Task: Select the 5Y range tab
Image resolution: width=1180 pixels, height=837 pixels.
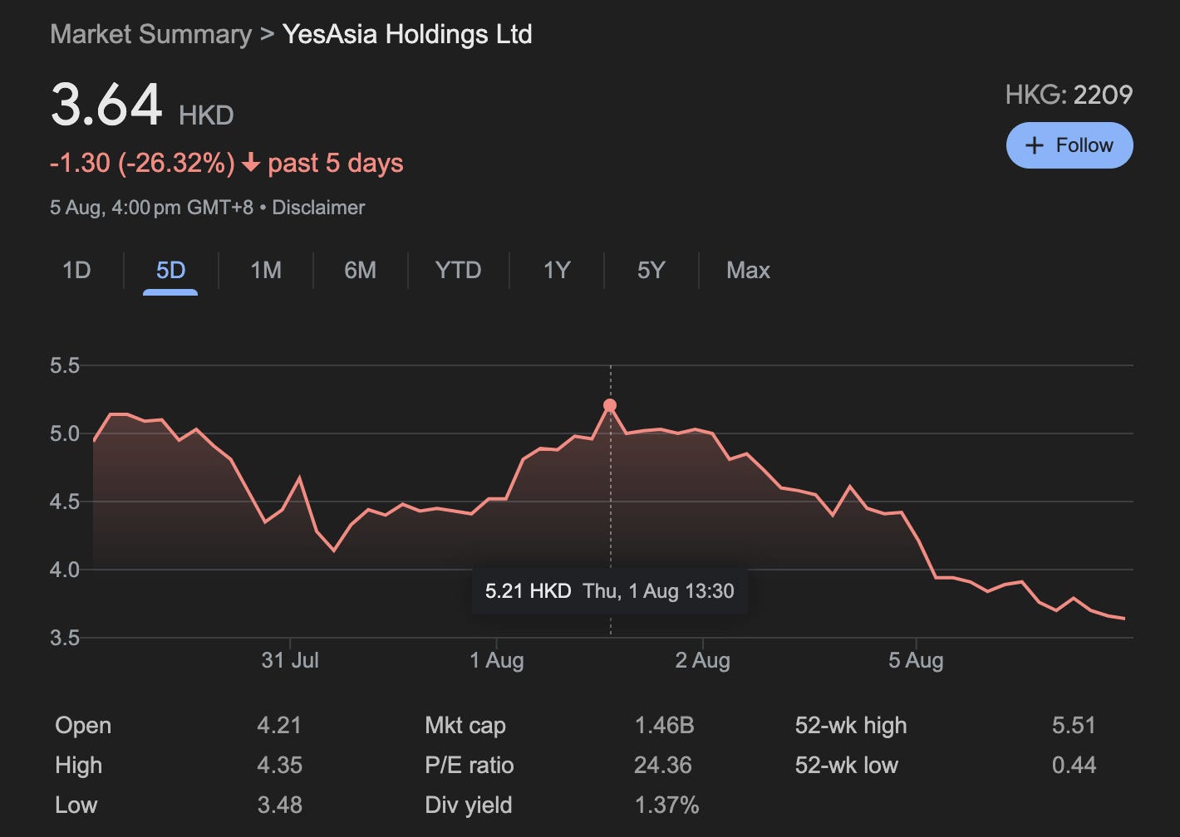Action: (651, 271)
